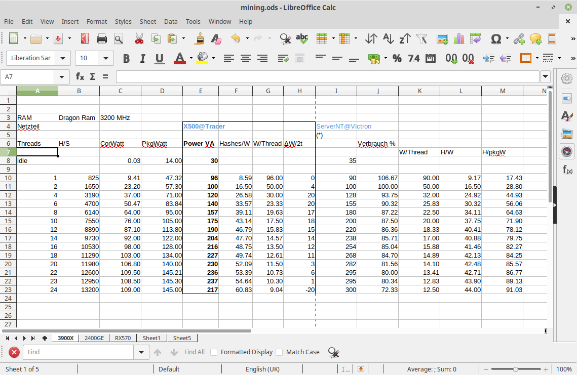Click the Cut scissors icon
The image size is (577, 375).
click(139, 38)
